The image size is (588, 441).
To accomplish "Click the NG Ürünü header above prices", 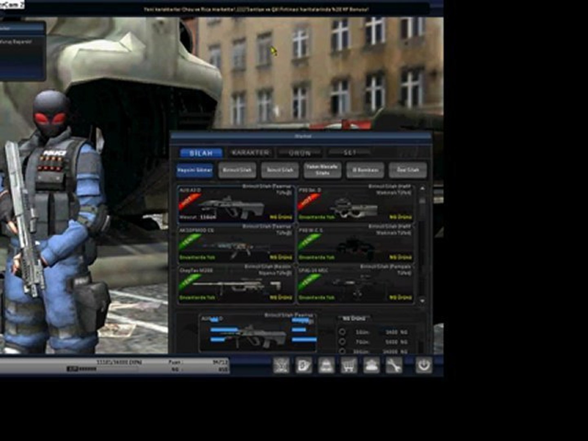I will [x=354, y=318].
